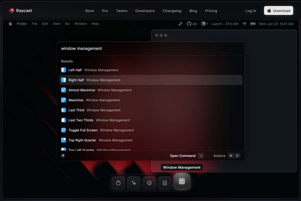Viewport: 301px width, 201px height.
Task: Click the Raycast icon in the command footer
Action: click(x=63, y=156)
